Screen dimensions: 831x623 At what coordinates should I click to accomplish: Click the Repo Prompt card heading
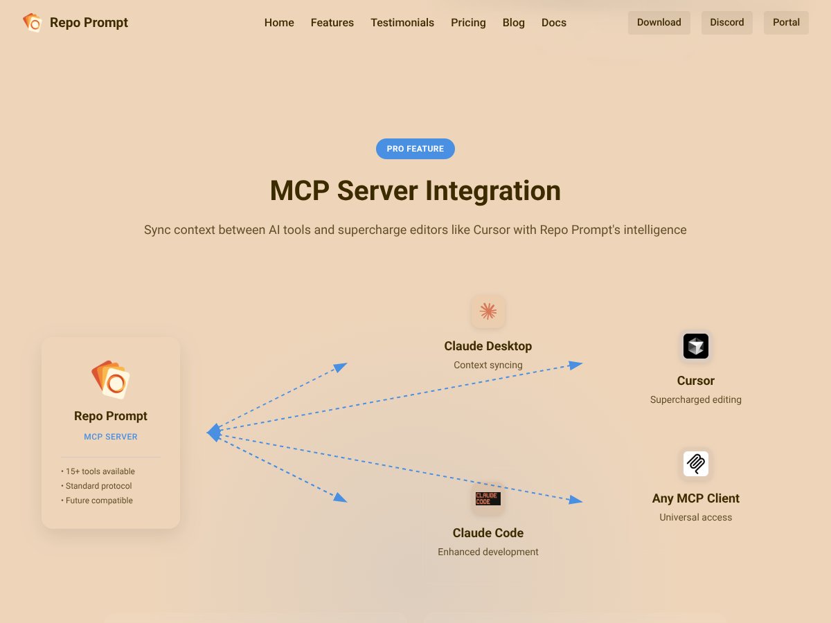click(x=111, y=415)
